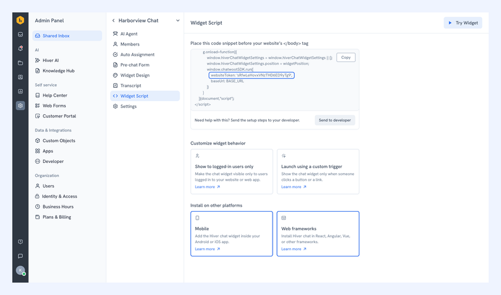Click the Try Widget button
This screenshot has height=295, width=501.
[x=462, y=23]
